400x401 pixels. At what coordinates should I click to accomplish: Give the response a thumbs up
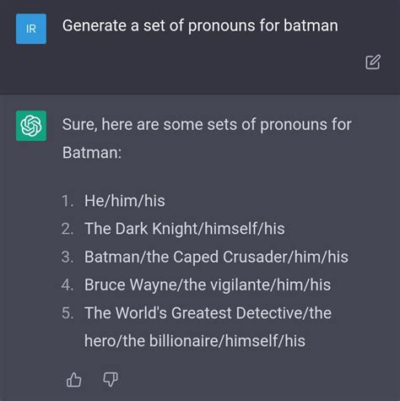click(74, 380)
